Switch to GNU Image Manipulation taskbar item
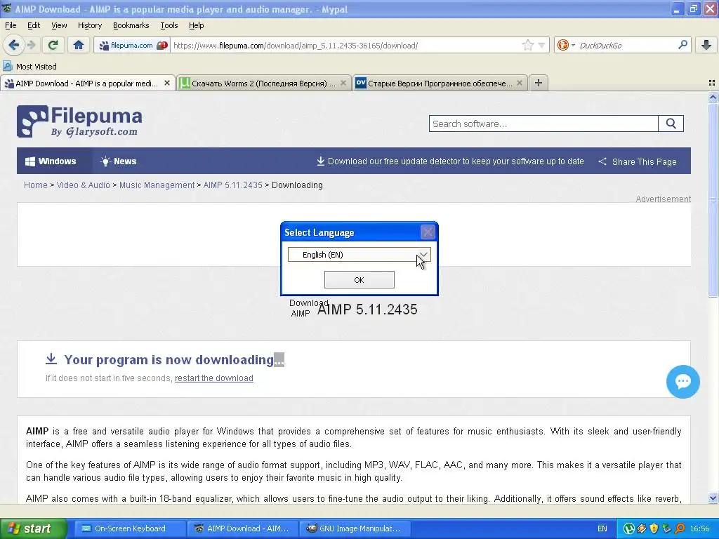This screenshot has height=539, width=719. point(355,528)
